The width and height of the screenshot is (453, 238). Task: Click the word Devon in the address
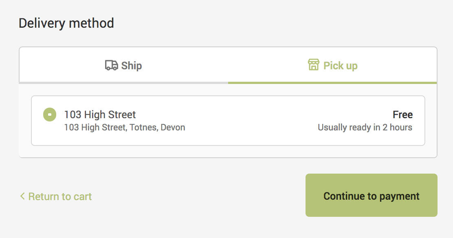[x=173, y=128]
